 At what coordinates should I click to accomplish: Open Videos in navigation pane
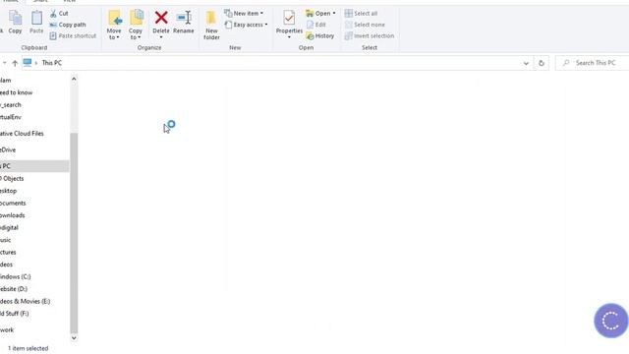coord(7,265)
